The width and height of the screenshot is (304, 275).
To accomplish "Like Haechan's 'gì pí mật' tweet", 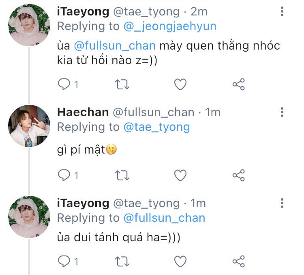I will (180, 175).
